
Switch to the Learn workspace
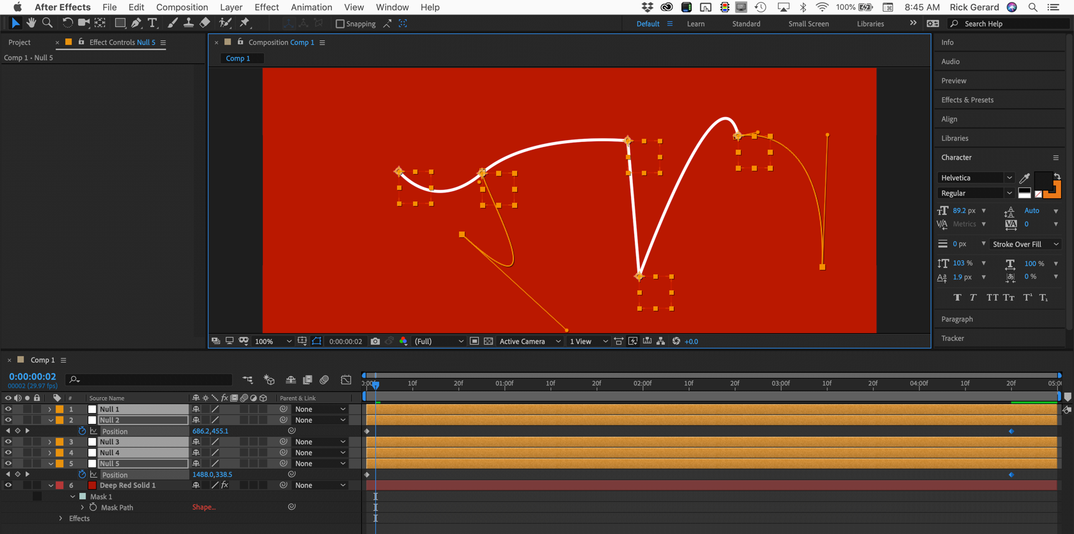coord(696,24)
